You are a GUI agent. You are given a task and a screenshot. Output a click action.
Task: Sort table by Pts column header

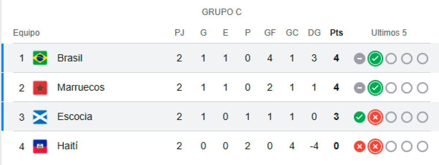click(x=337, y=33)
